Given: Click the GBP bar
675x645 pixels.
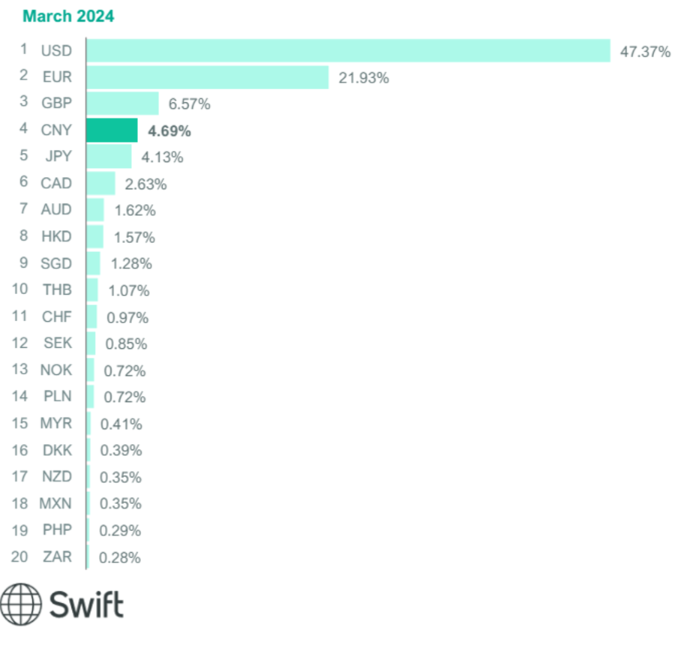Looking at the screenshot, I should click(x=122, y=103).
